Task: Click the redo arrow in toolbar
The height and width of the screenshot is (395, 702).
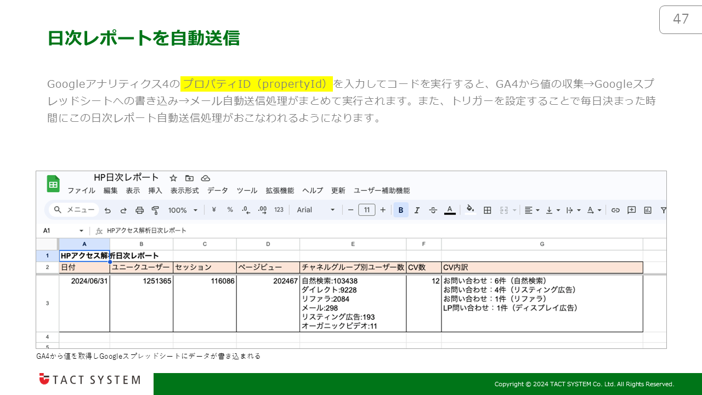Action: click(x=123, y=210)
